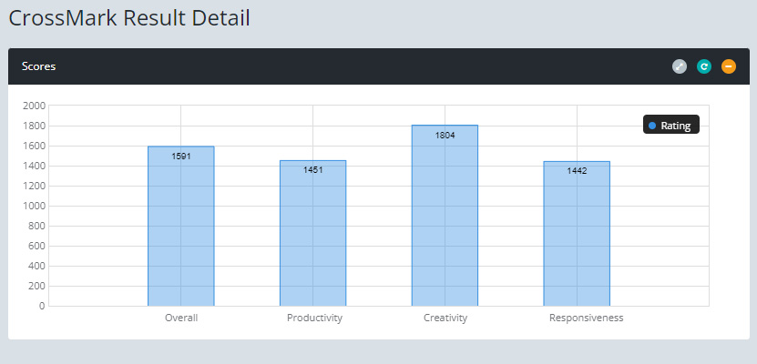Click the CrossMark Result Detail heading
This screenshot has height=364, width=757.
click(129, 18)
